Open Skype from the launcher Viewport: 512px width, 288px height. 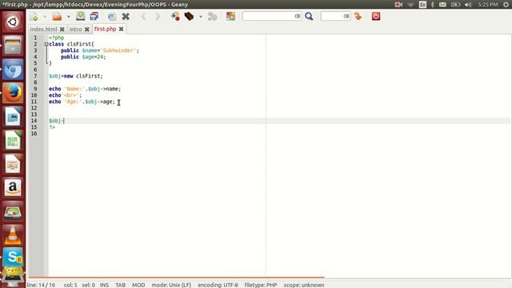click(x=13, y=257)
